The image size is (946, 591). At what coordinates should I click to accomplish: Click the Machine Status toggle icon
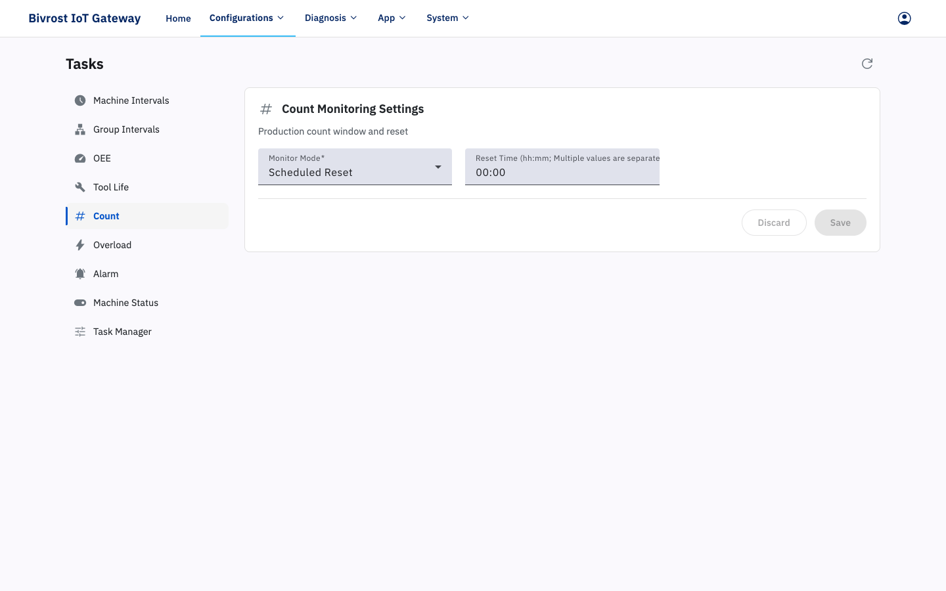click(x=80, y=303)
